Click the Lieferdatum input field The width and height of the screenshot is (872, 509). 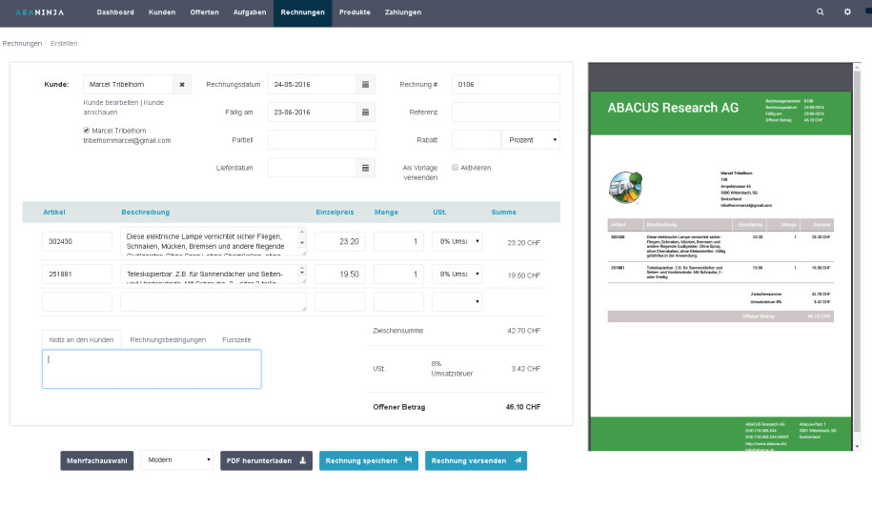[312, 168]
